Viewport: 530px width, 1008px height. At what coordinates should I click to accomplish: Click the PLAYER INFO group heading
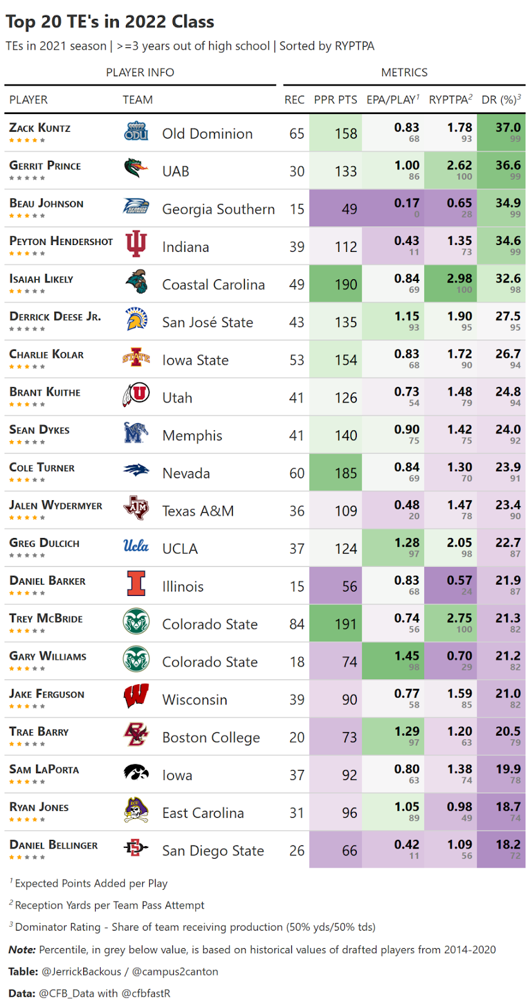click(140, 72)
